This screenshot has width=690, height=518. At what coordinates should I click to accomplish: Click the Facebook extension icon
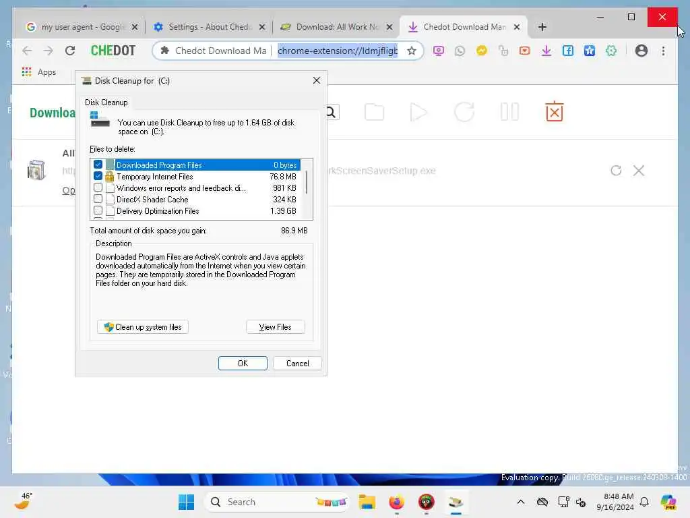pyautogui.click(x=567, y=51)
